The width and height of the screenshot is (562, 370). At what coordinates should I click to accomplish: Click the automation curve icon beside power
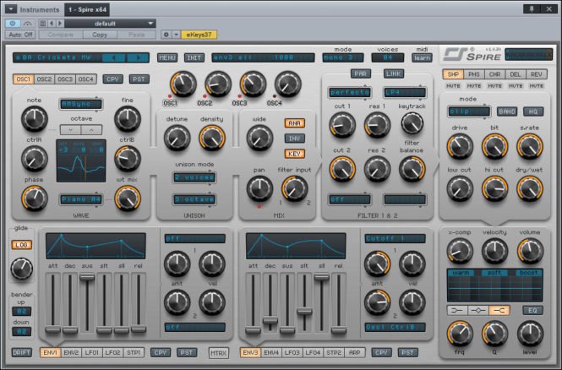(x=28, y=24)
